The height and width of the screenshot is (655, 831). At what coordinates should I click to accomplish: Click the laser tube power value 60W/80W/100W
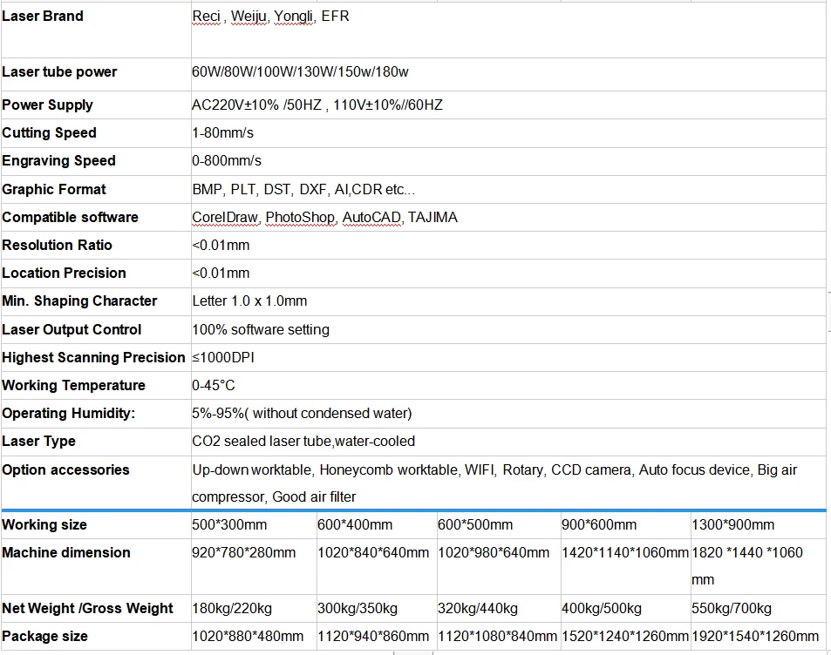[x=300, y=72]
